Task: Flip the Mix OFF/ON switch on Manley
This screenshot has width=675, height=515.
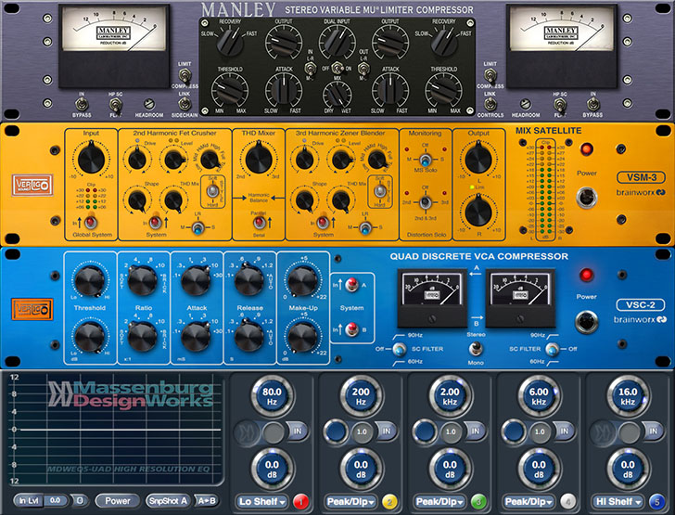Action: [337, 68]
